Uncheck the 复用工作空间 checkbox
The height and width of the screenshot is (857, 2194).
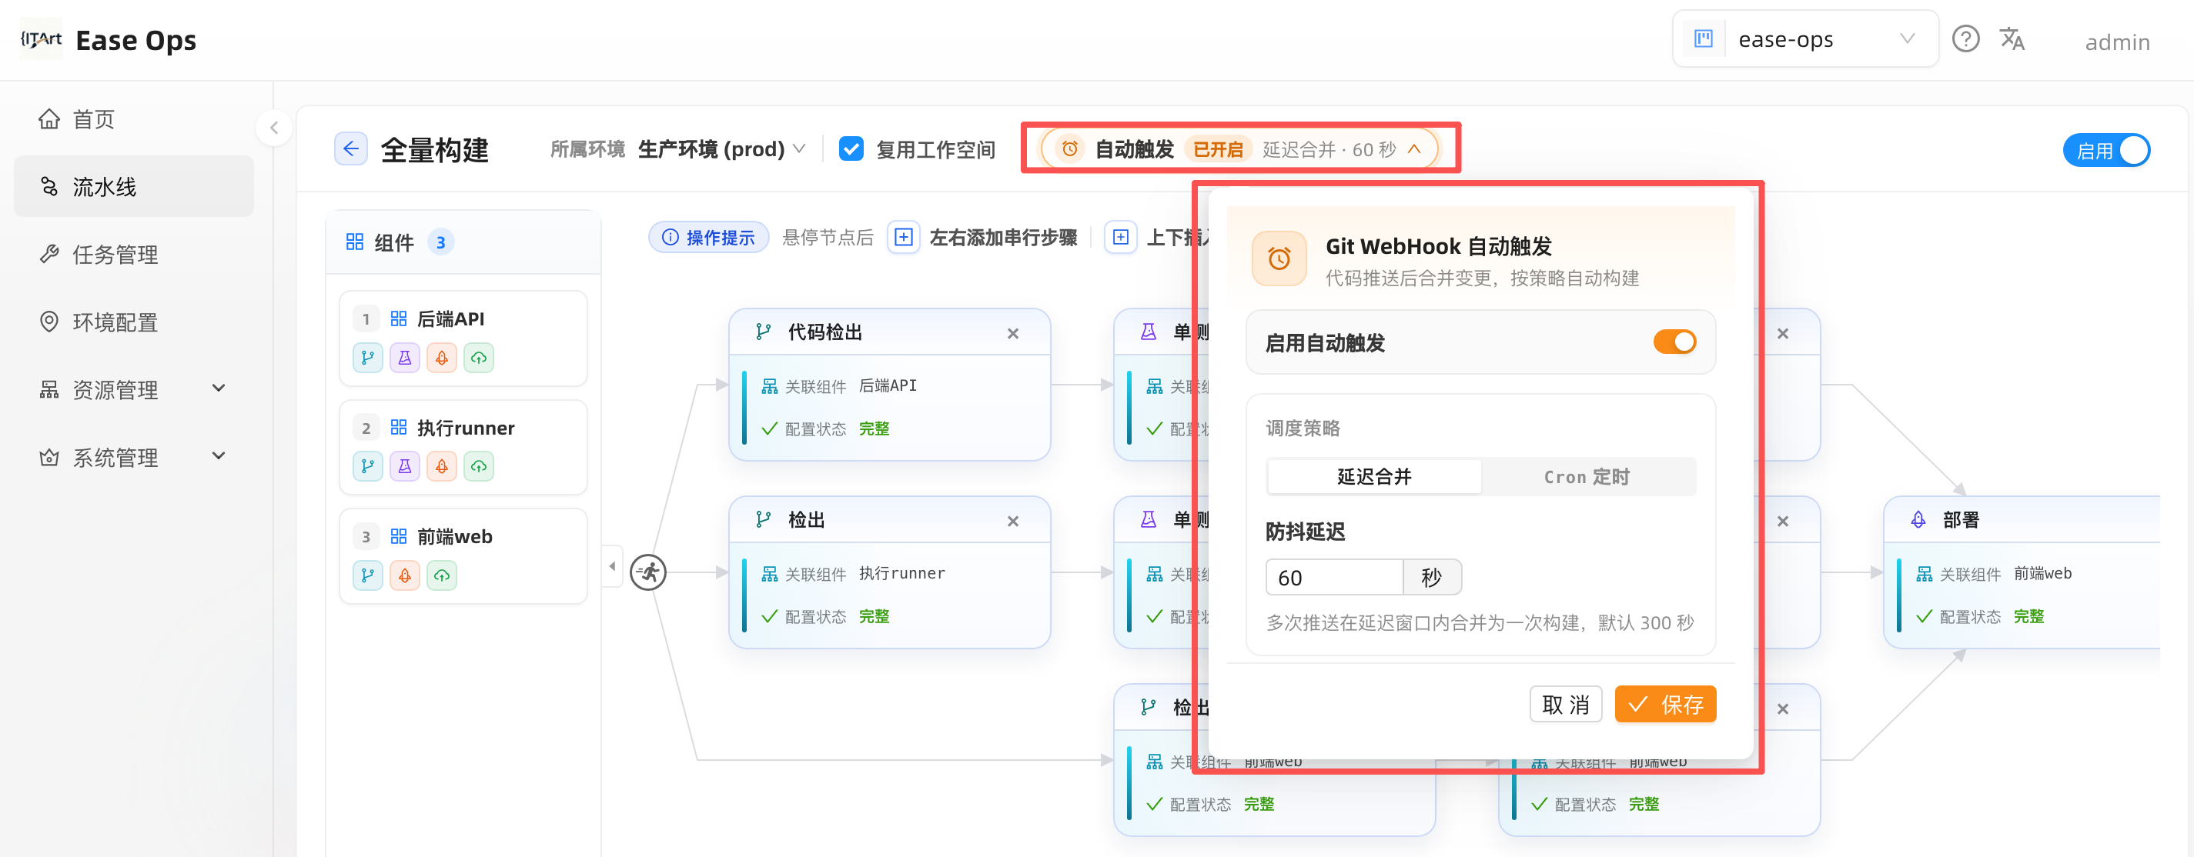tap(851, 149)
